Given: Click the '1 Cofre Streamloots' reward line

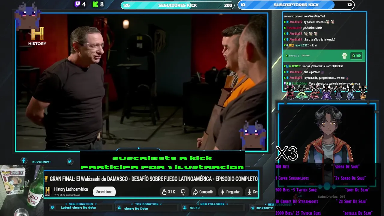Looking at the screenshot, I should point(292,178).
